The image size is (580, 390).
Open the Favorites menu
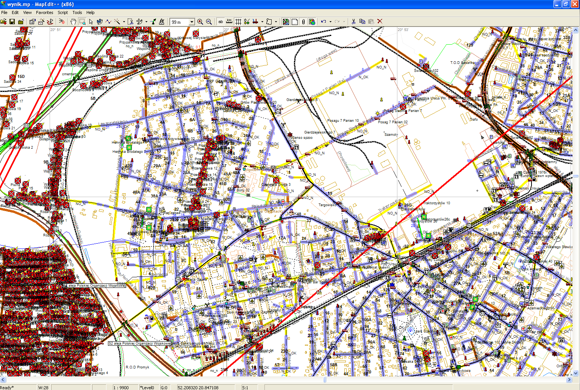(x=45, y=12)
